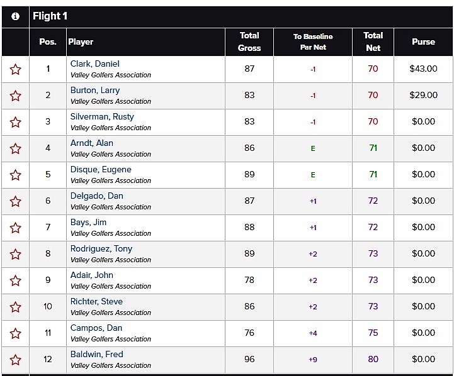The image size is (454, 376).
Task: Click the Purse column header
Action: pyautogui.click(x=423, y=41)
